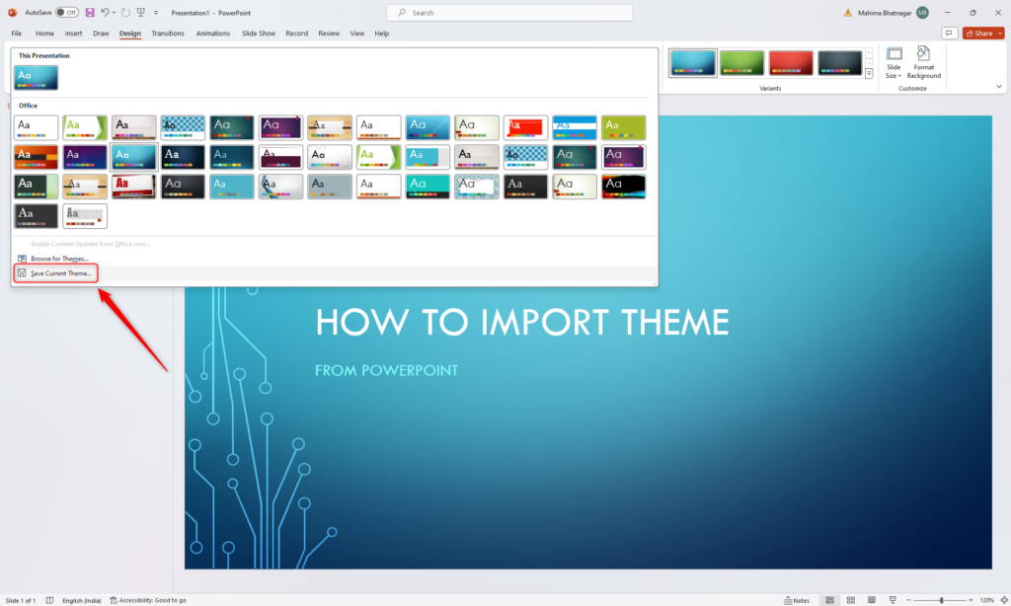Open Reading View from the status bar
This screenshot has height=606, width=1011.
tap(872, 599)
